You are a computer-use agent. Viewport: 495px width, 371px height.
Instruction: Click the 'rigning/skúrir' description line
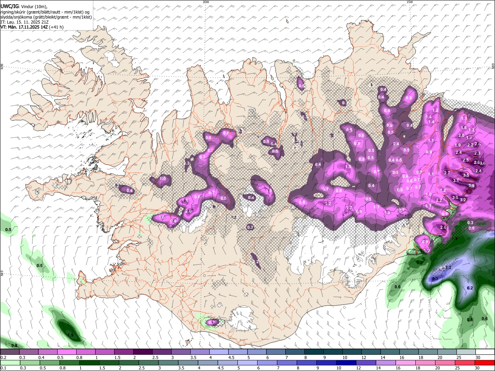click(x=45, y=12)
